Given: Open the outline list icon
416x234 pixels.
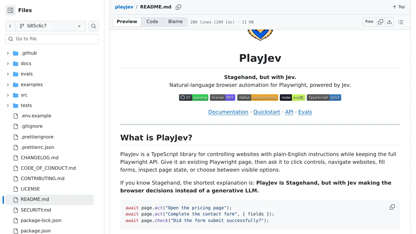Looking at the screenshot, I should pos(401,22).
